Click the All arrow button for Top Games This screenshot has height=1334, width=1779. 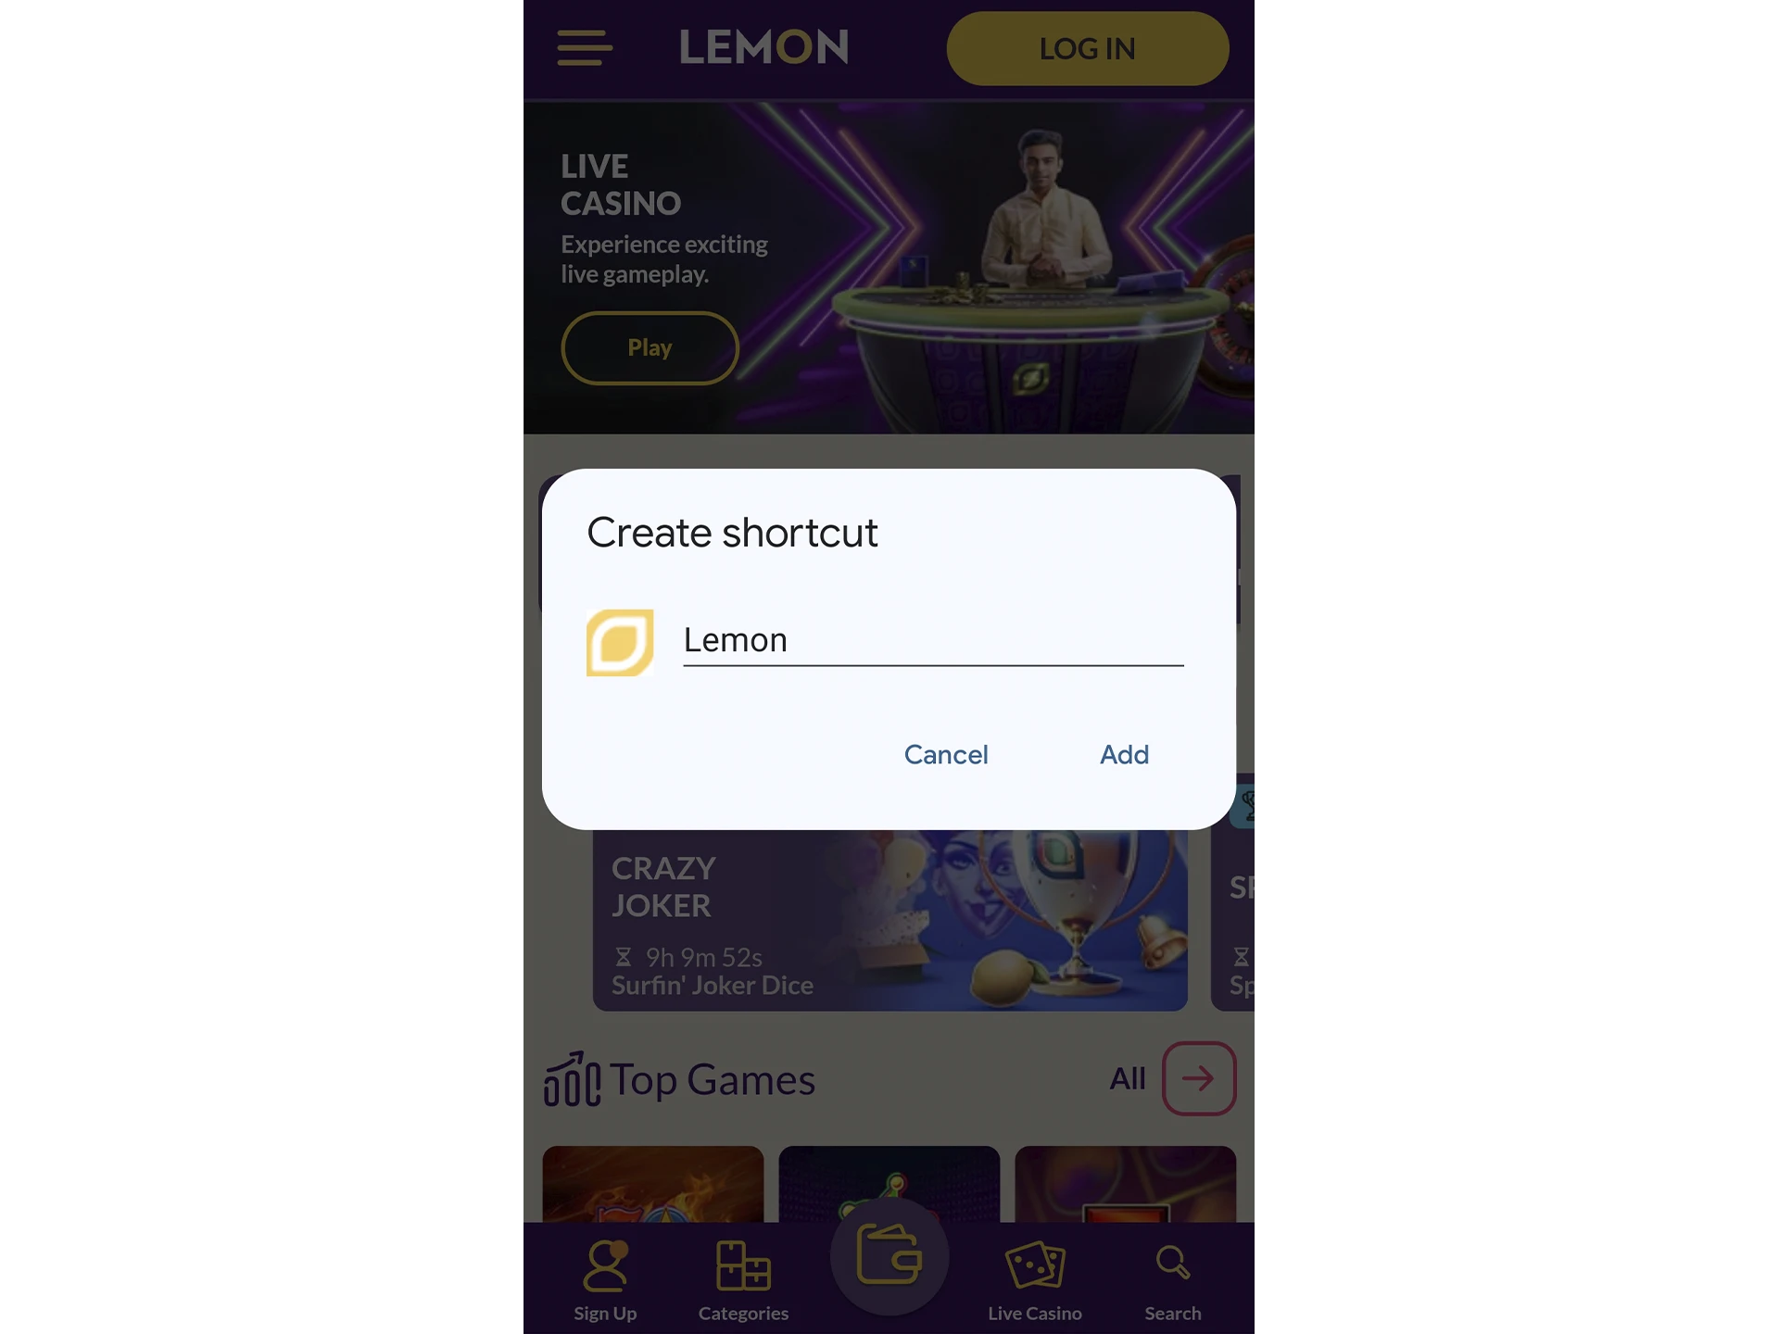click(x=1198, y=1077)
